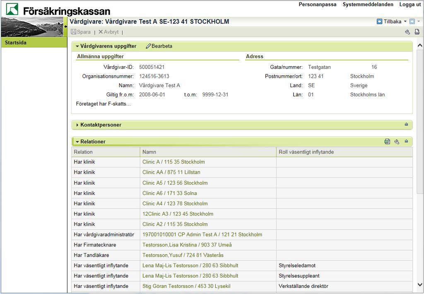Click the Har vårdgivaradministratör relation cell
The image size is (424, 294).
106,234
